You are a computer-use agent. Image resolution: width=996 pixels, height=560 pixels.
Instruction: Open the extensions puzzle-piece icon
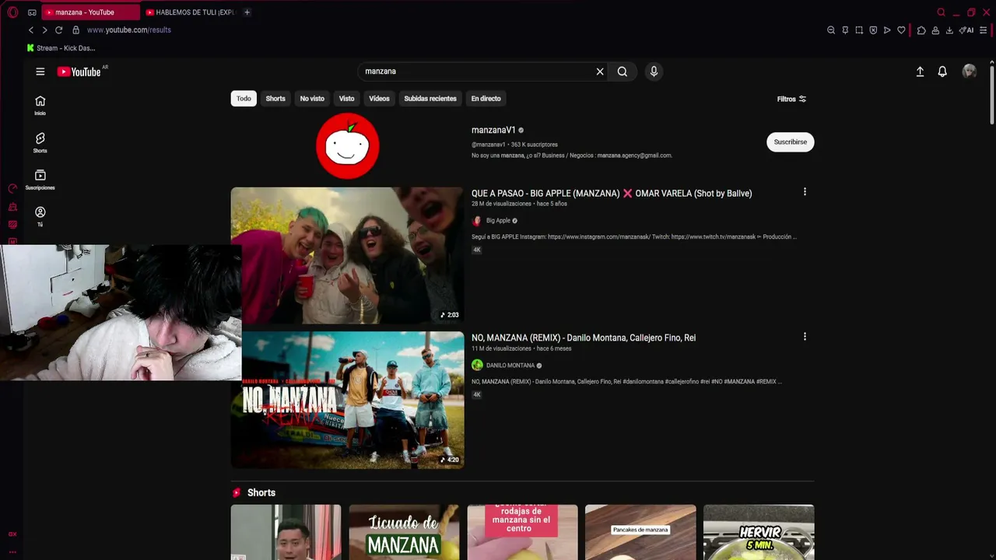tap(921, 30)
